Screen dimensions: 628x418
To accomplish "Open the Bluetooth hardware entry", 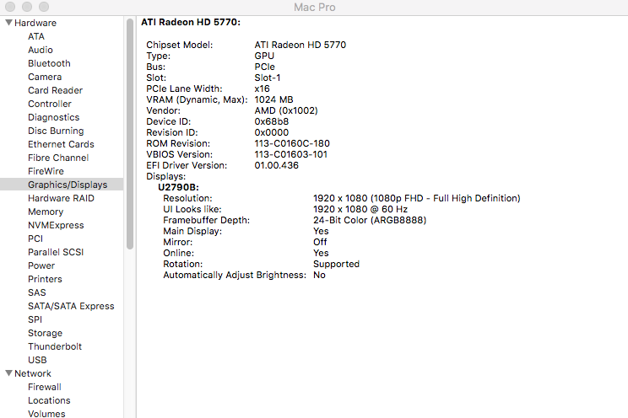I will click(x=49, y=63).
